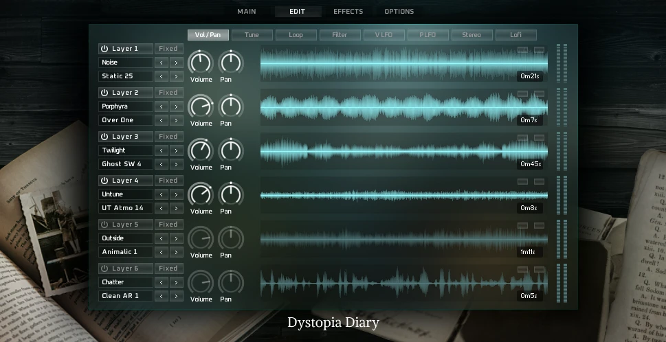Click previous arrow beside Static 25
Viewport: 666px width, 342px height.
pos(162,76)
